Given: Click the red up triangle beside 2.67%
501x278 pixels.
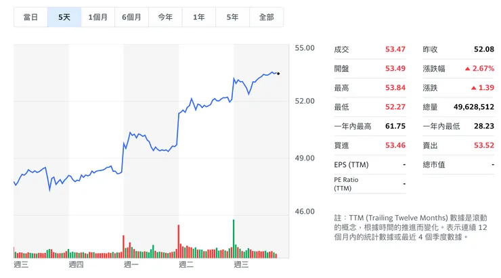Looking at the screenshot, I should pyautogui.click(x=466, y=69).
